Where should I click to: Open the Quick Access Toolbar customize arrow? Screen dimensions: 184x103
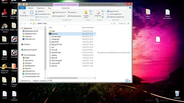pos(29,5)
